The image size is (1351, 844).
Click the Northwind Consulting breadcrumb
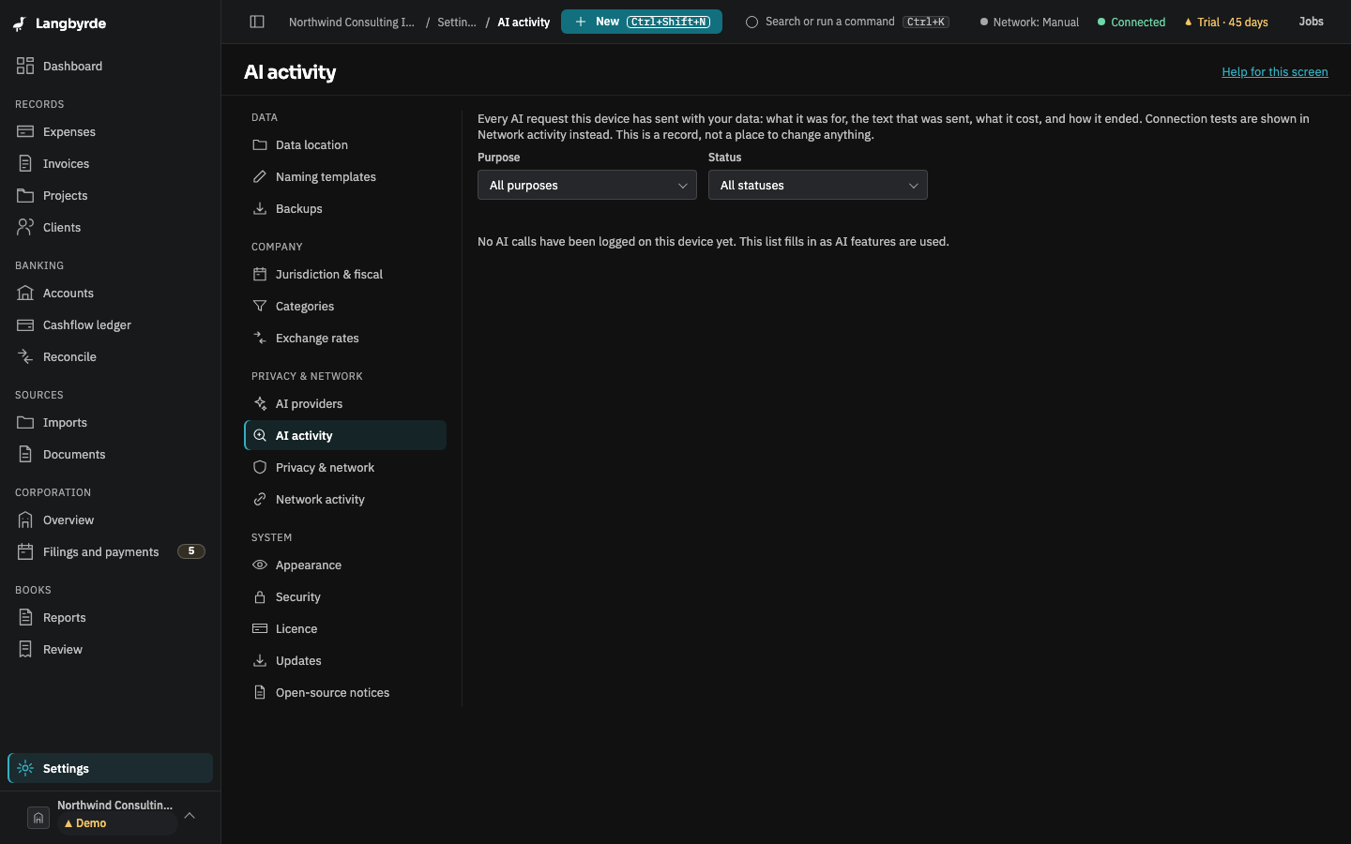352,22
